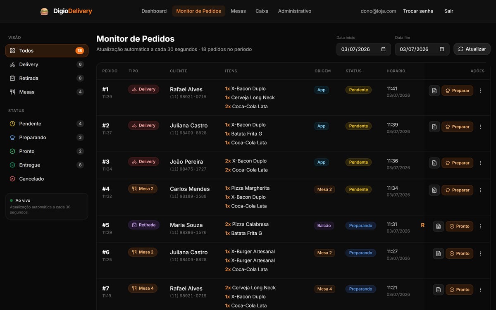The image size is (496, 310).
Task: Select the Todos view filter
Action: [x=47, y=50]
